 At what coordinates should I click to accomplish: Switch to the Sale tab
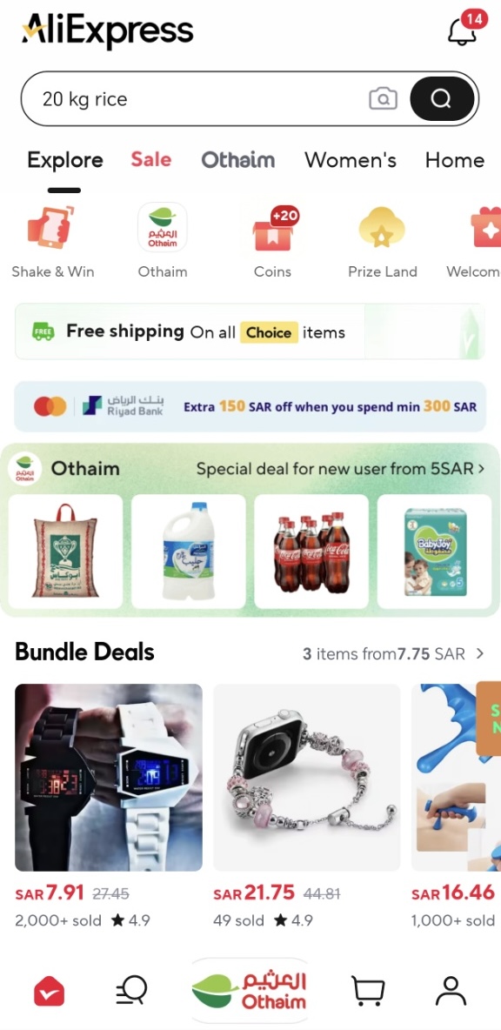(151, 159)
